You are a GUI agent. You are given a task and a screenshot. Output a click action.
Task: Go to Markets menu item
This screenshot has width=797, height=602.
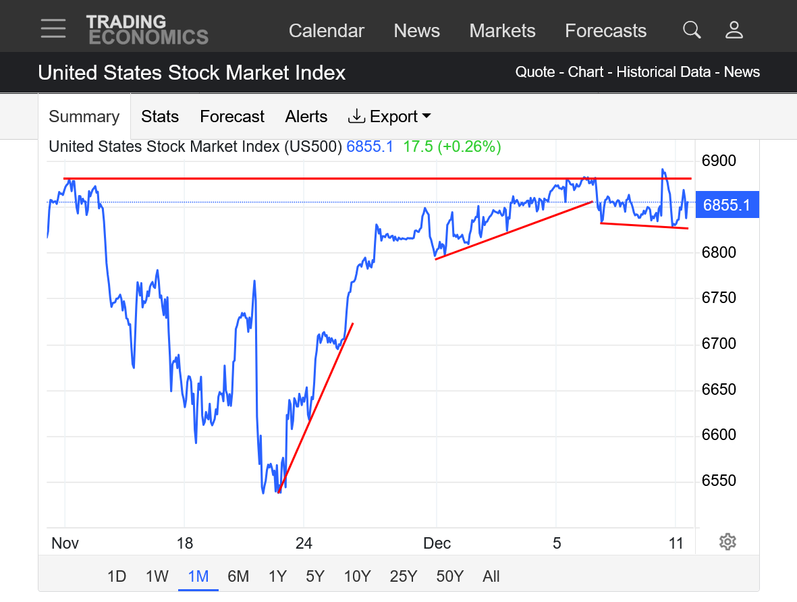[502, 31]
